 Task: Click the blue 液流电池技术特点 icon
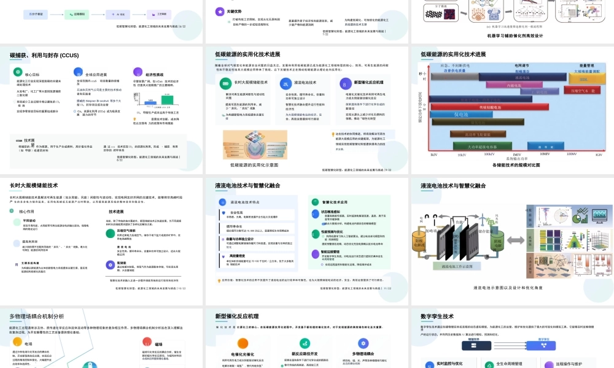click(x=222, y=202)
